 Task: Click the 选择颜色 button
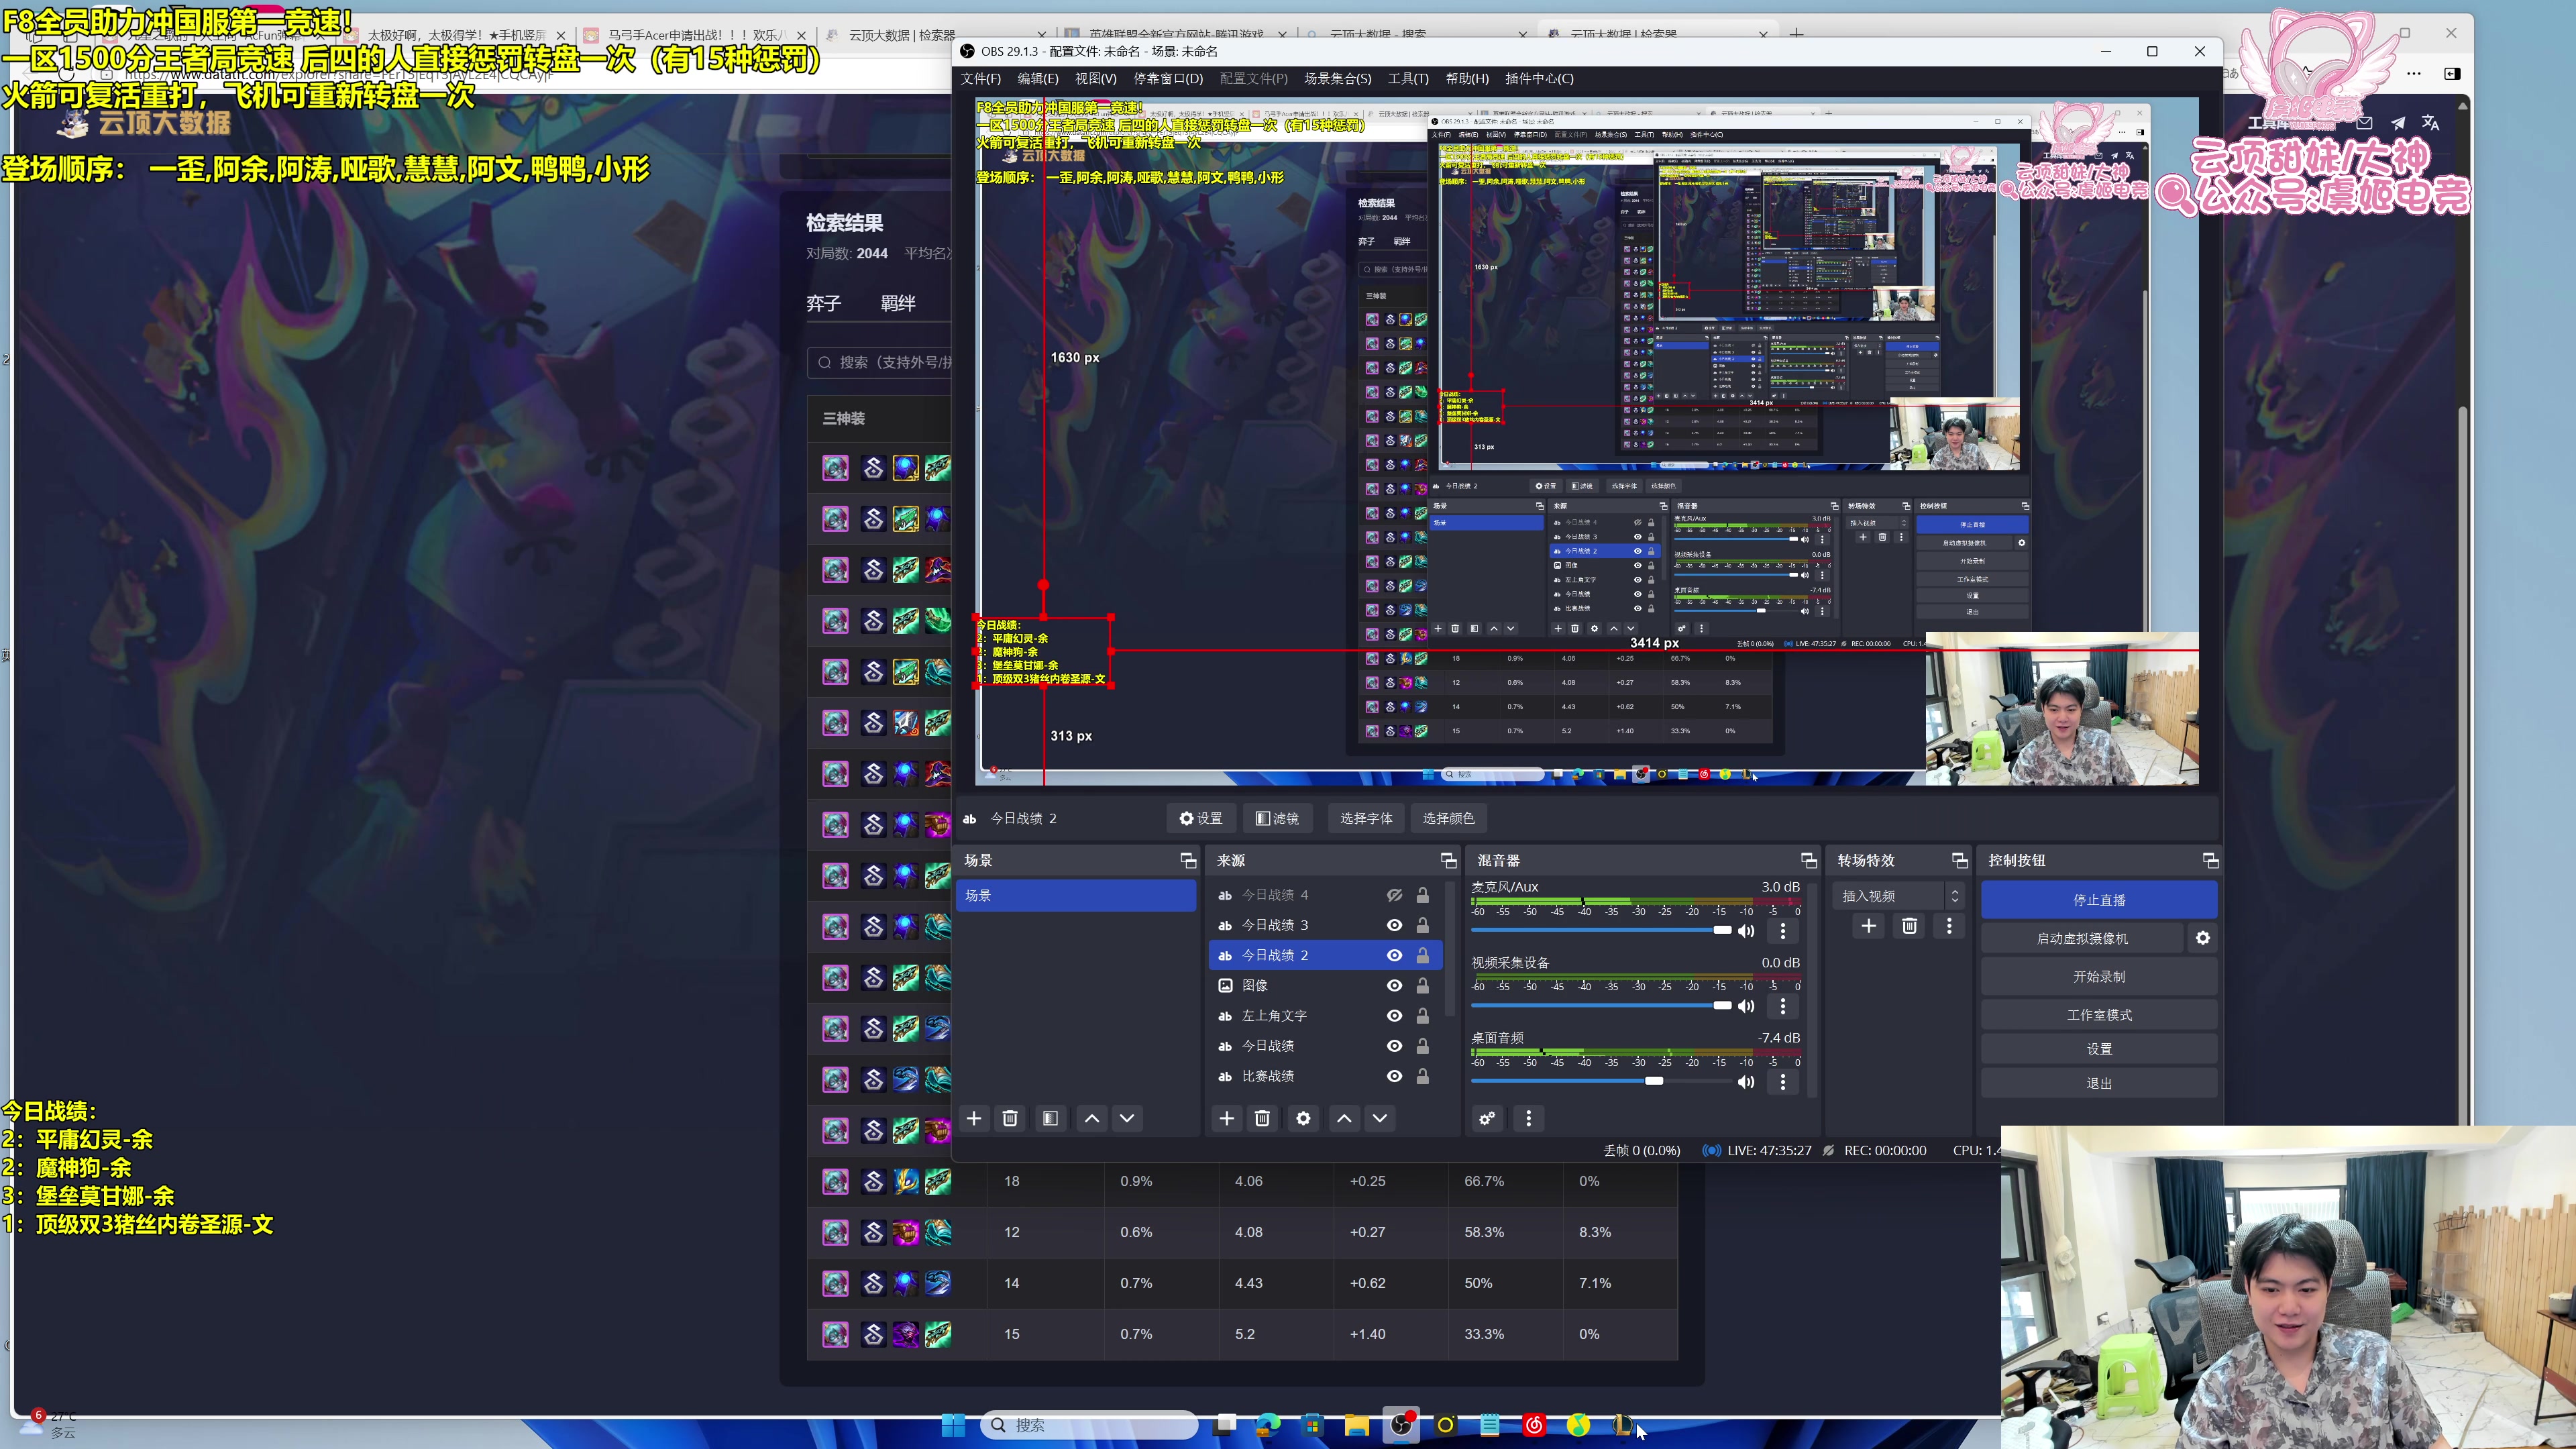1448,818
